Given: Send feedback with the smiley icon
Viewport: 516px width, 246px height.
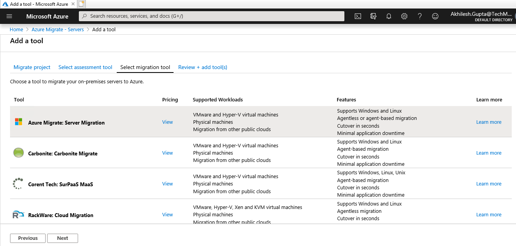Looking at the screenshot, I should pyautogui.click(x=435, y=16).
